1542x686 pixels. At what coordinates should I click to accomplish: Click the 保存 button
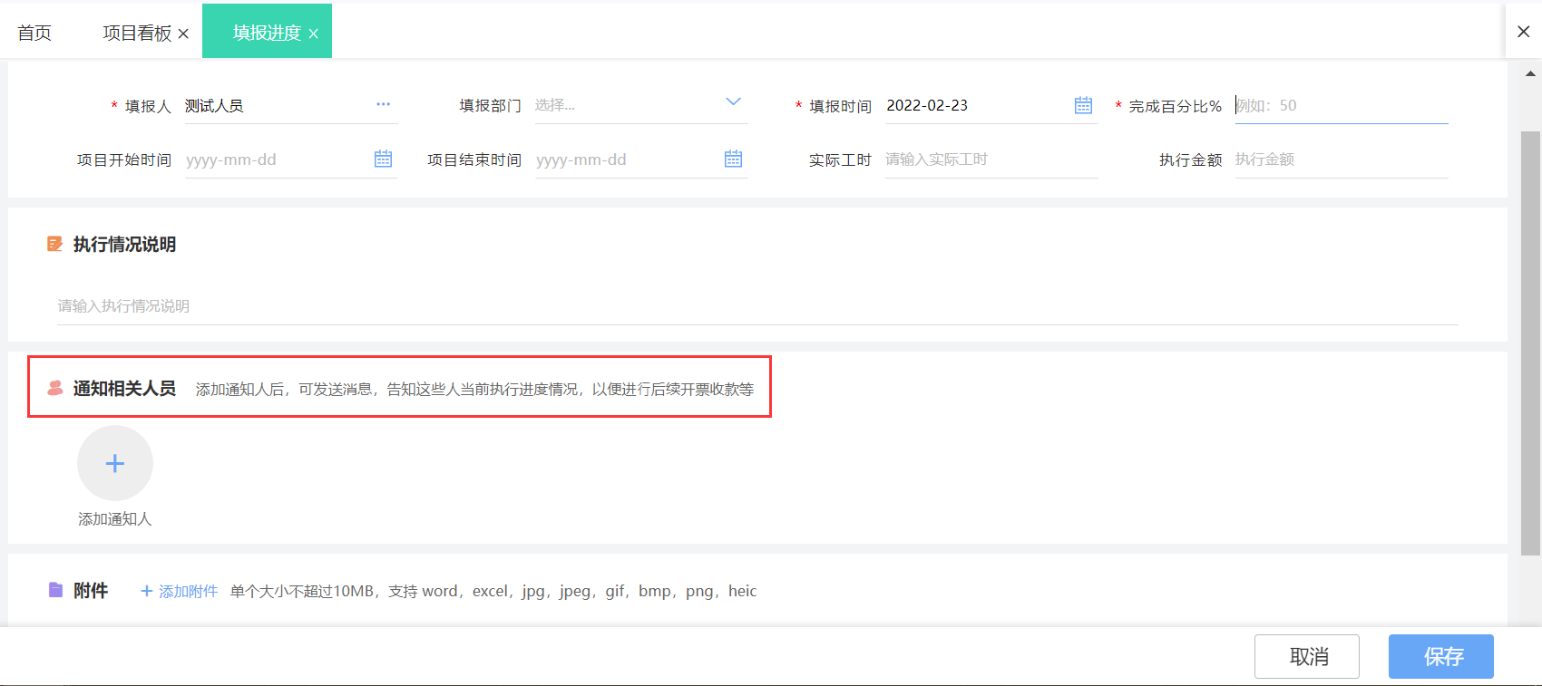point(1440,656)
